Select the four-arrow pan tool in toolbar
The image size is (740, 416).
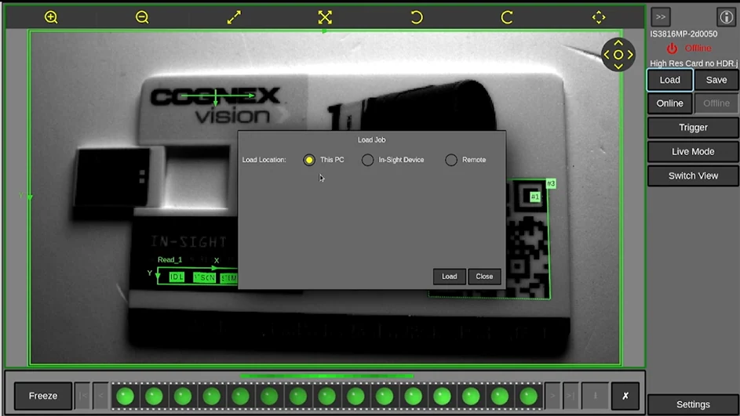pyautogui.click(x=599, y=17)
